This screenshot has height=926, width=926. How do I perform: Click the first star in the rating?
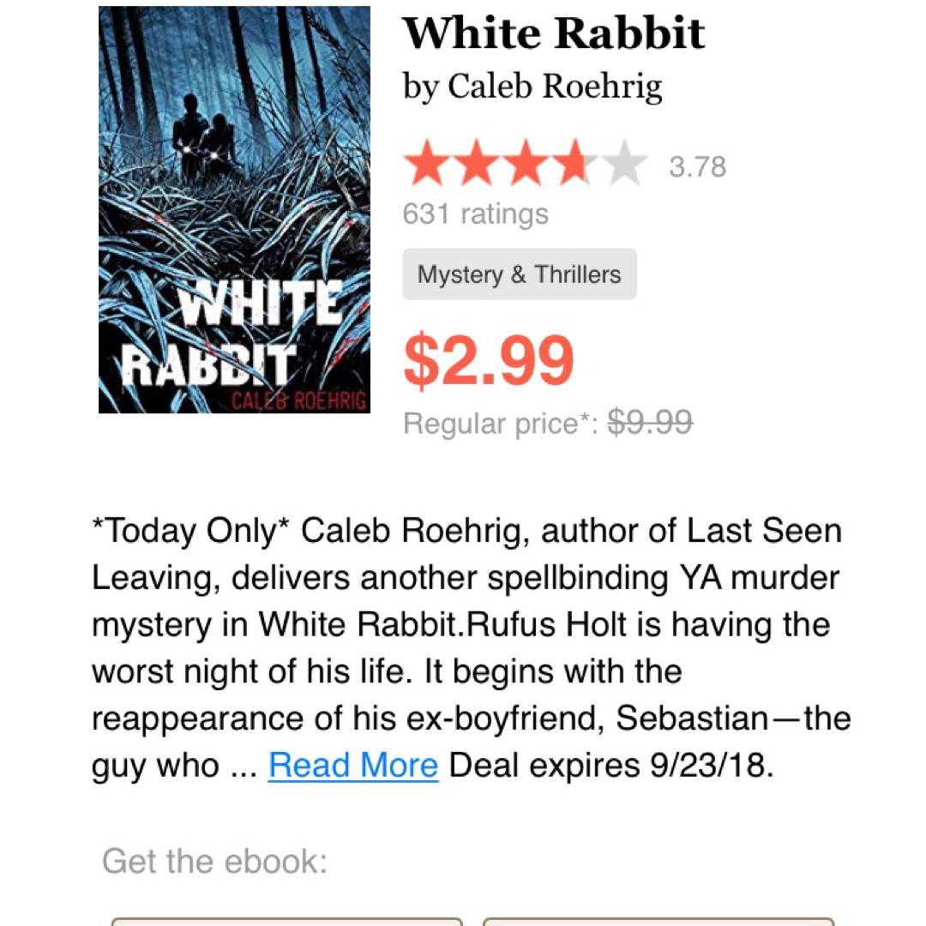[426, 165]
